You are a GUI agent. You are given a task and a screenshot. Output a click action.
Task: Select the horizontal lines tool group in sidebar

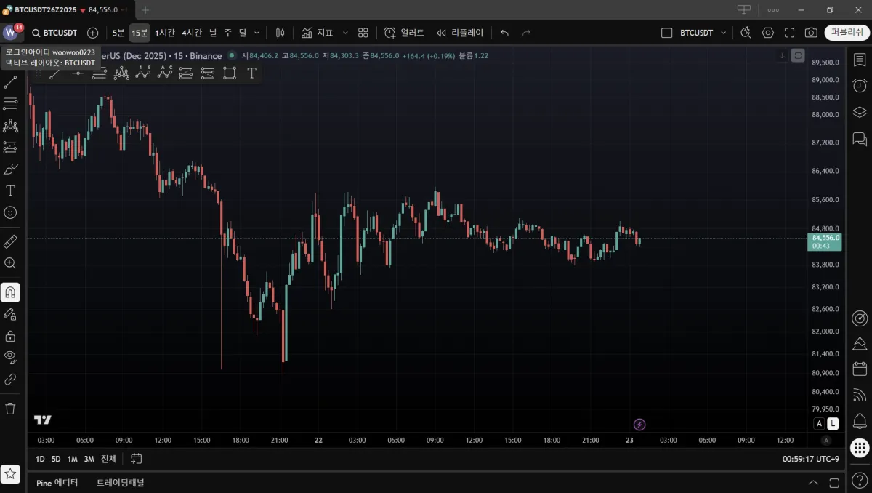pos(10,104)
